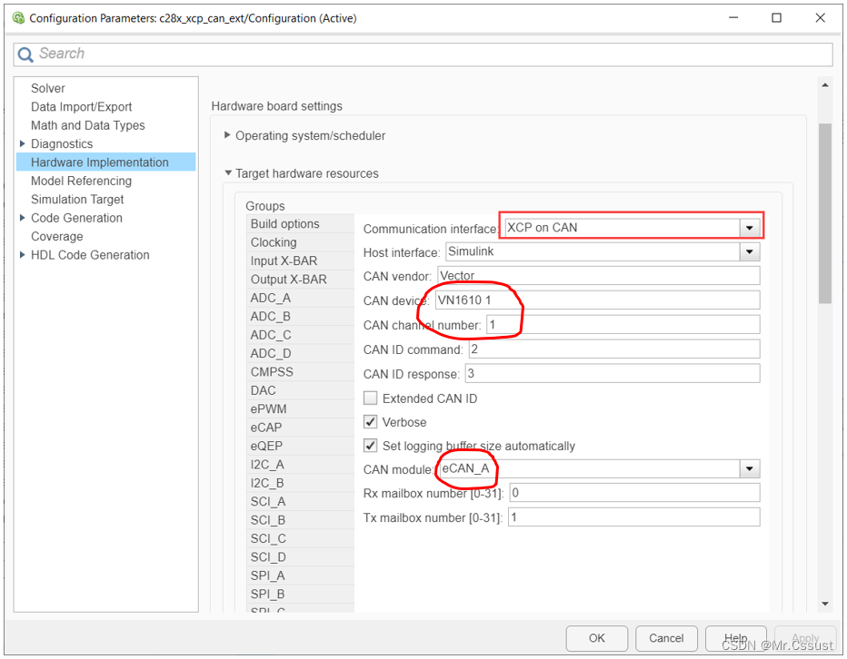Click the CAN device input field
Image resolution: width=847 pixels, height=659 pixels.
click(596, 300)
